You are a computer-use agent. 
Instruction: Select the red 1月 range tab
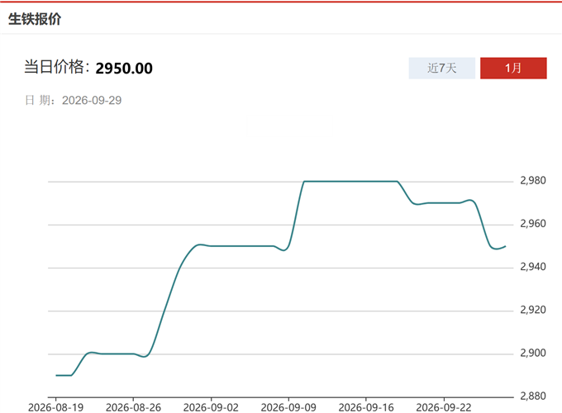coord(513,68)
